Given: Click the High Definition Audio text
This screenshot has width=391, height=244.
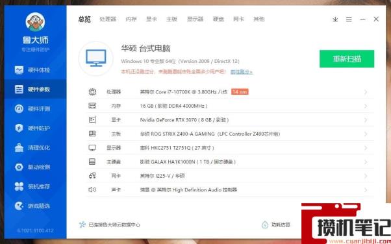Looking at the screenshot, I should coord(188,189).
